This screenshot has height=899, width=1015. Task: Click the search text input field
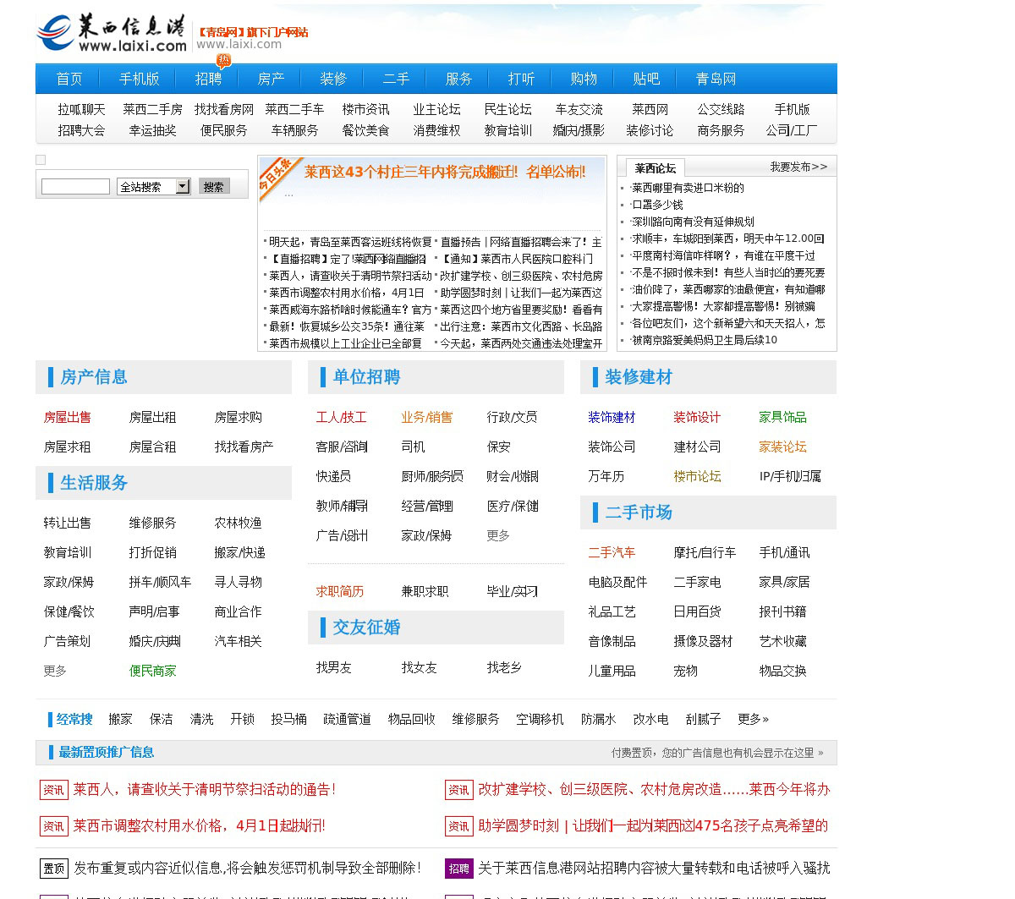point(75,187)
